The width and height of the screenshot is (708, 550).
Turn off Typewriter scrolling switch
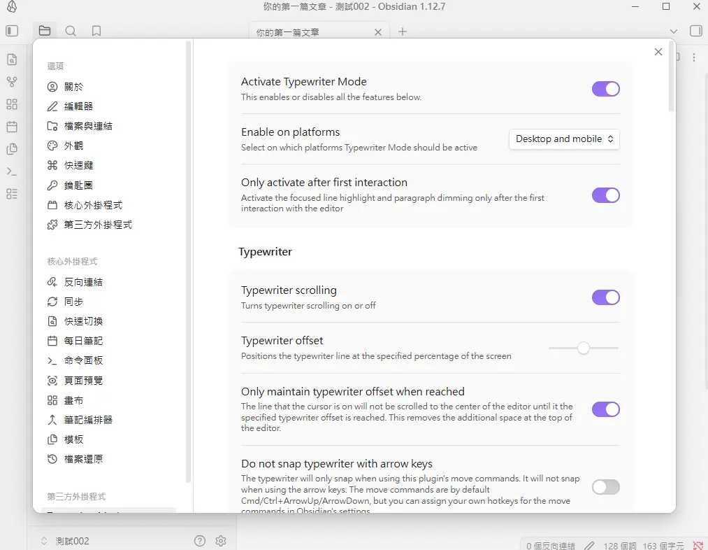(x=605, y=297)
